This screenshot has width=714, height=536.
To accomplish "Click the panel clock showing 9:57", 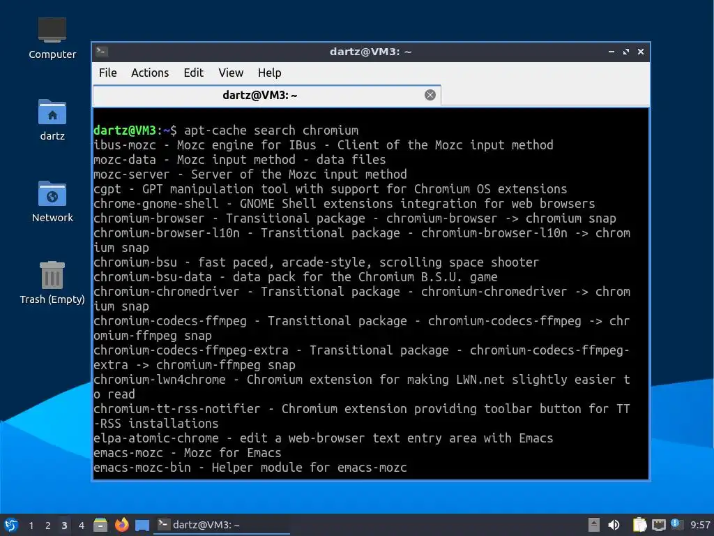I will (x=700, y=526).
